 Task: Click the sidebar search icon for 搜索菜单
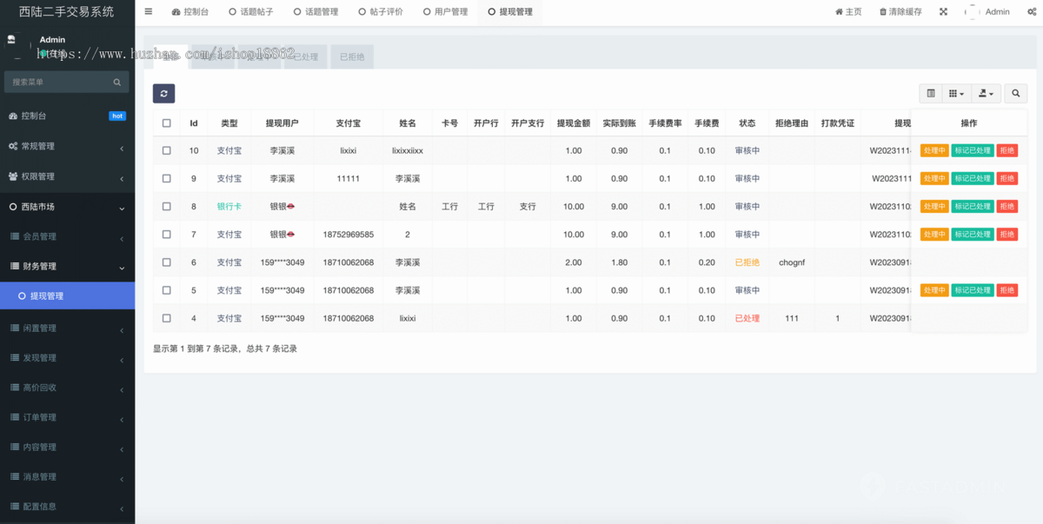117,82
